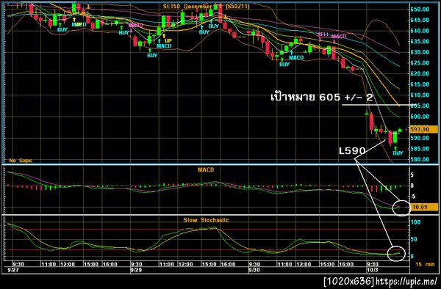Screen dimensions: 441x289
Task: Click the SET50 December (S50Z11) chart title
Action: 206,6
